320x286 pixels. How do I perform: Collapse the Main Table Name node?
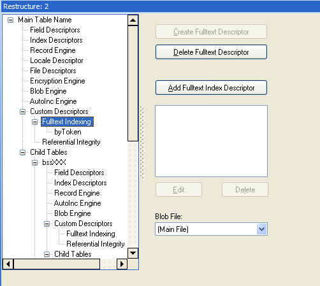click(10, 20)
